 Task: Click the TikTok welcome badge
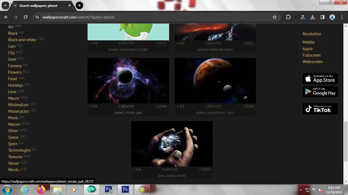coord(320,109)
